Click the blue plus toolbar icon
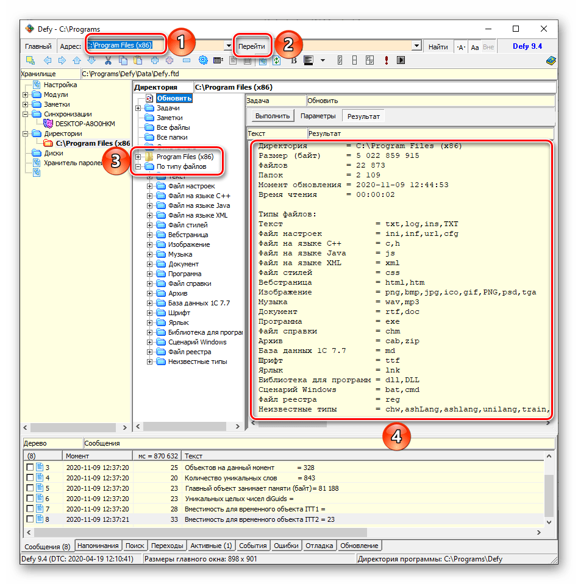Image resolution: width=578 pixels, height=584 pixels. 155,60
